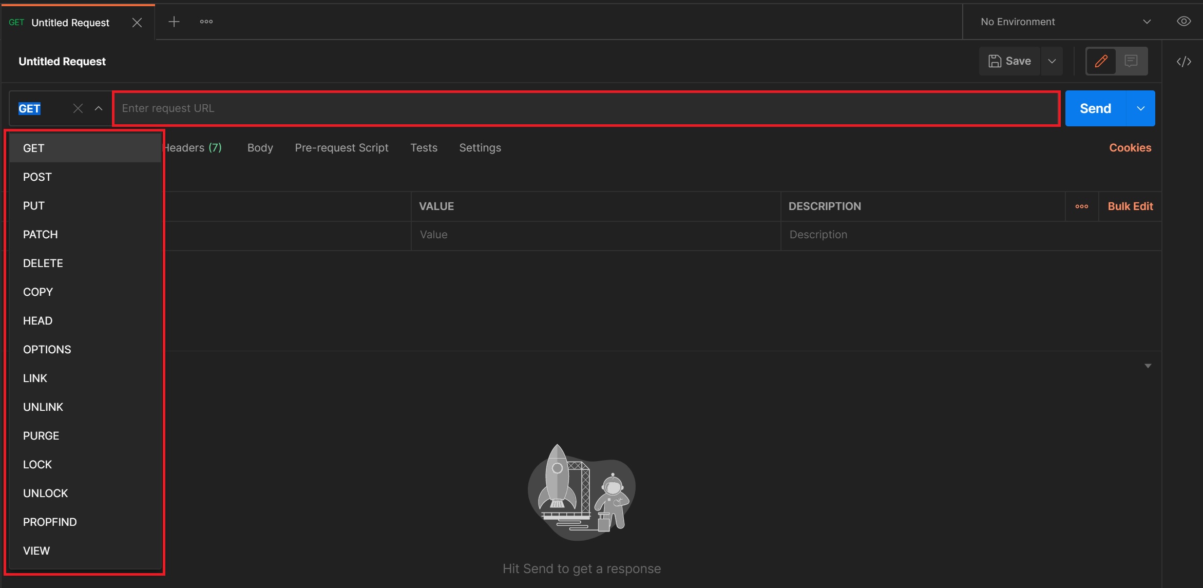
Task: Switch to the Body tab
Action: pyautogui.click(x=260, y=148)
